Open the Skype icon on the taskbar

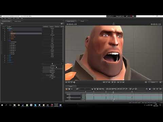[35, 105]
